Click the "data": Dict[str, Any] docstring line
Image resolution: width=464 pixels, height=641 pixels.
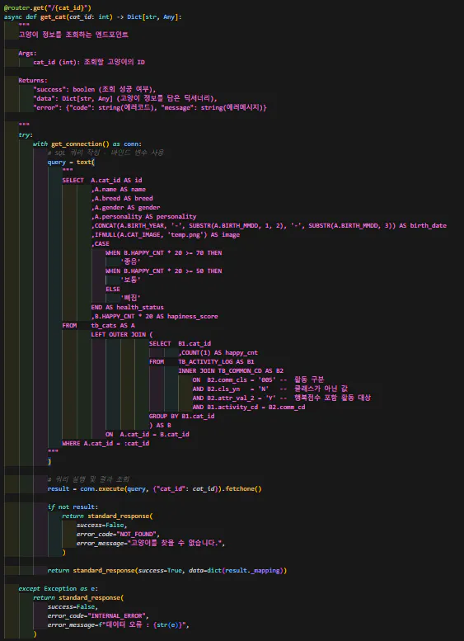point(125,98)
